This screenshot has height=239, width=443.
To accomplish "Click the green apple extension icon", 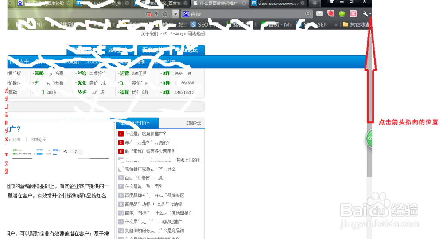I will pyautogui.click(x=342, y=14).
